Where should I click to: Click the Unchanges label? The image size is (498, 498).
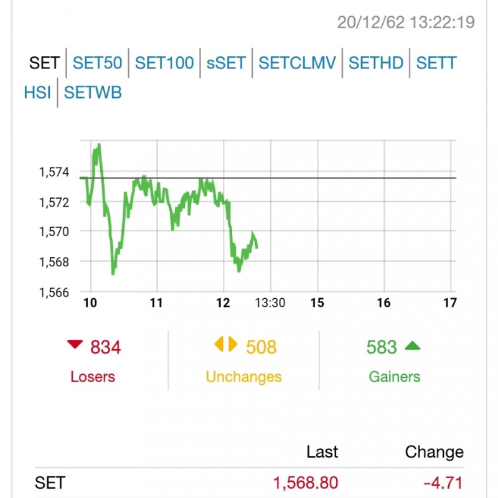point(243,378)
